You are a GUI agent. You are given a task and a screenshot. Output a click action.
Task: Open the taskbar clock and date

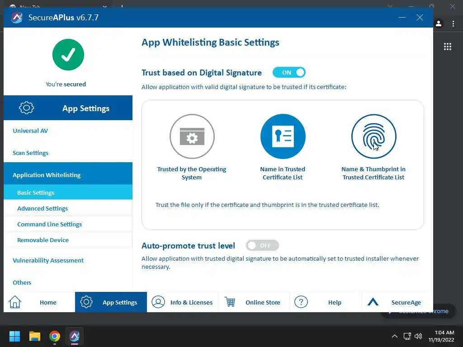point(441,336)
